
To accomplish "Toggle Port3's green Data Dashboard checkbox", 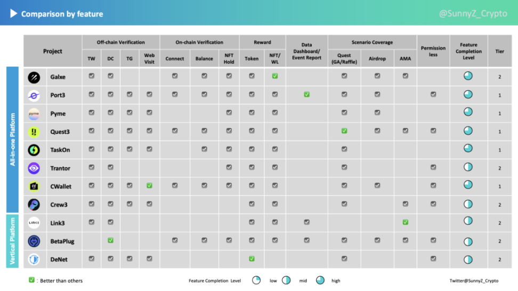I will 307,94.
